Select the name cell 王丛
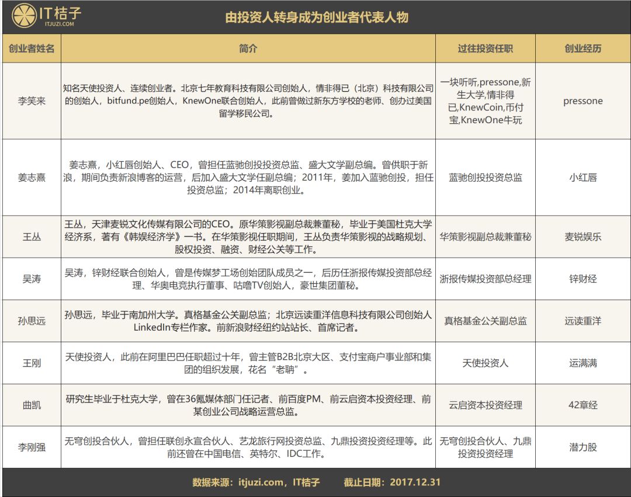 tap(32, 237)
